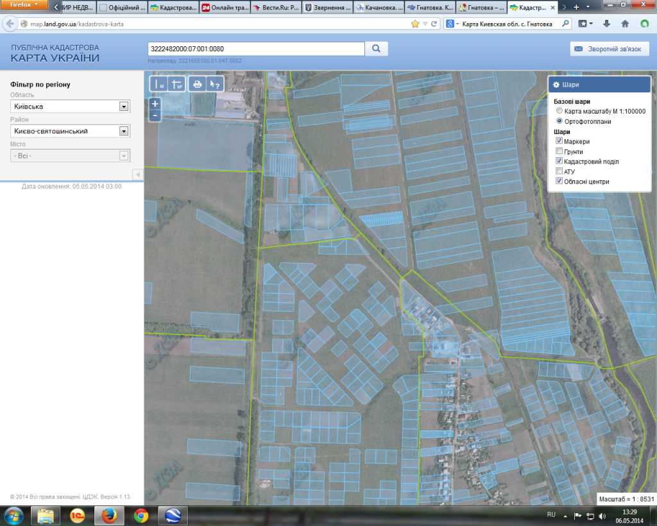Activate the parcel info query tool

[215, 84]
